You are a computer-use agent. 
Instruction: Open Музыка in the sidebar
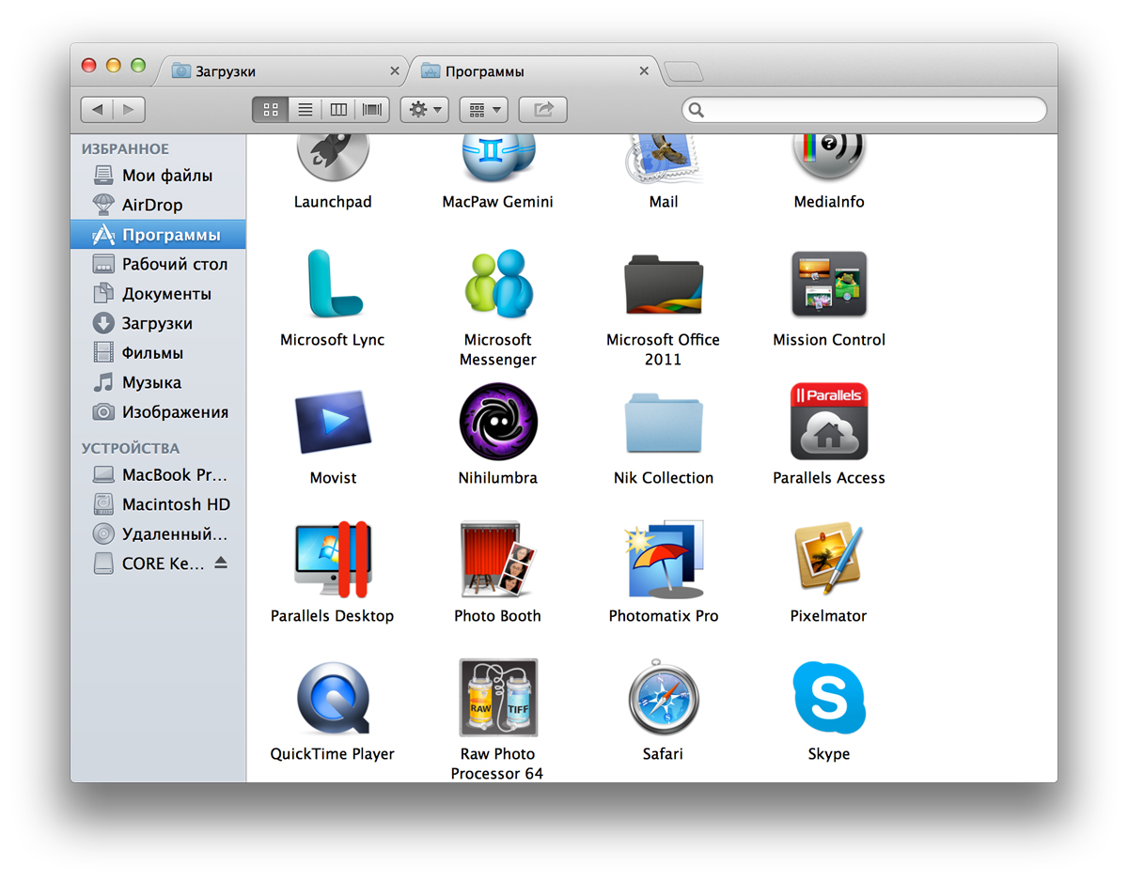coord(158,382)
